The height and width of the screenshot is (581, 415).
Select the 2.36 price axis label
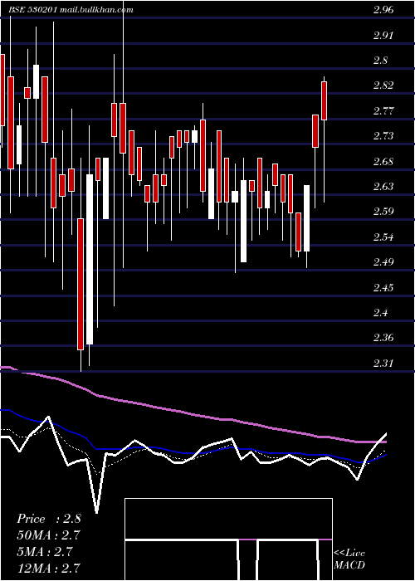pos(383,338)
